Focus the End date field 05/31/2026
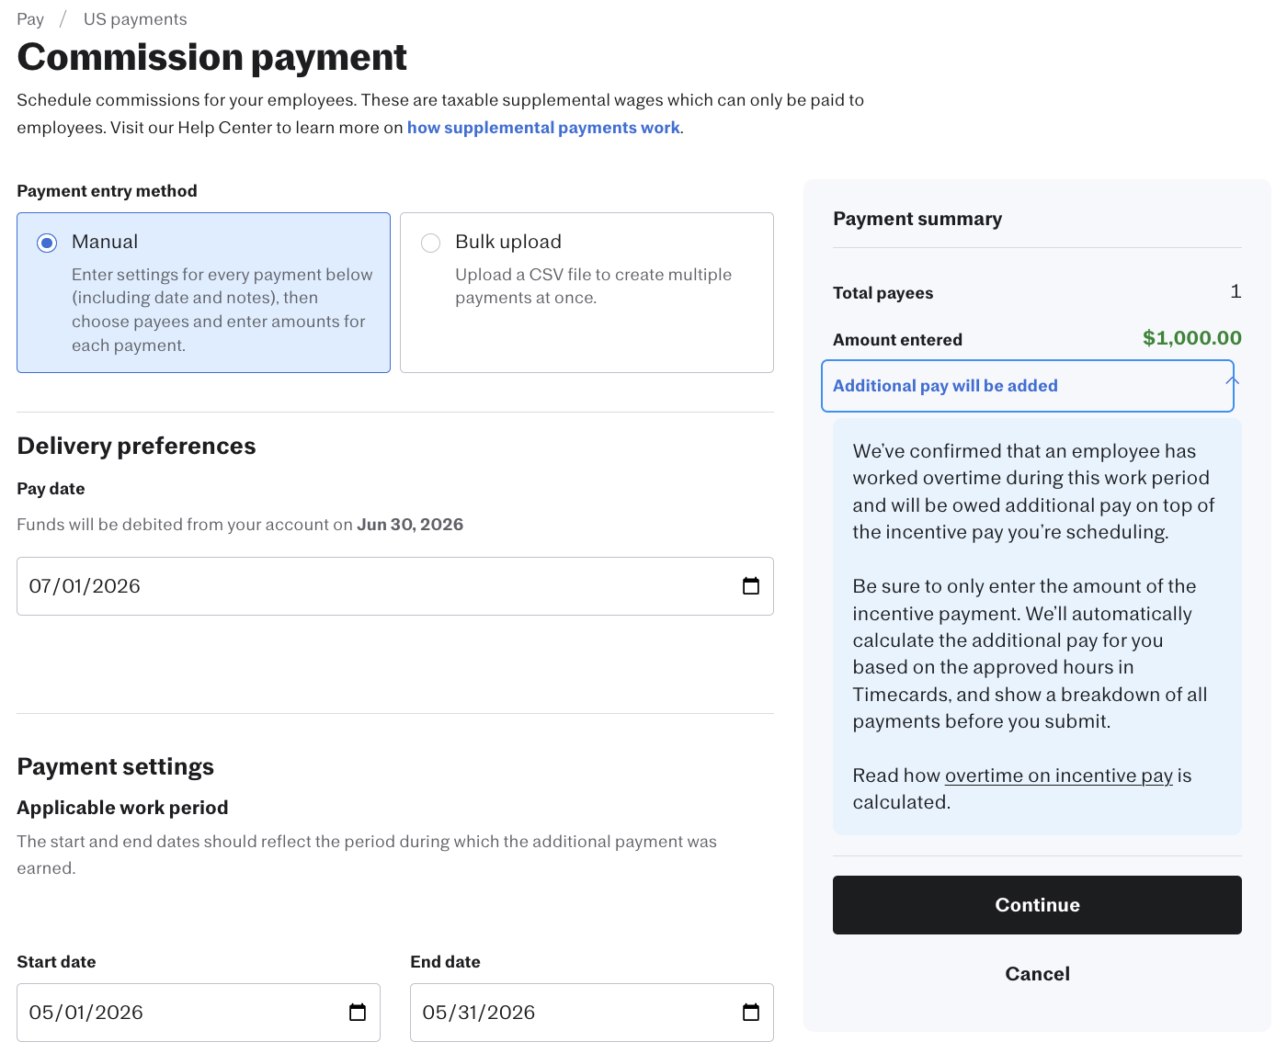This screenshot has height=1053, width=1287. (x=592, y=1013)
